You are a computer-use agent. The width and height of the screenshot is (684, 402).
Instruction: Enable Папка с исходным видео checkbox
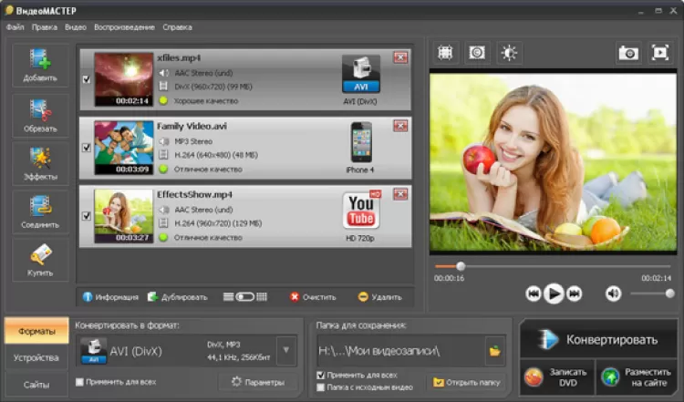point(321,387)
